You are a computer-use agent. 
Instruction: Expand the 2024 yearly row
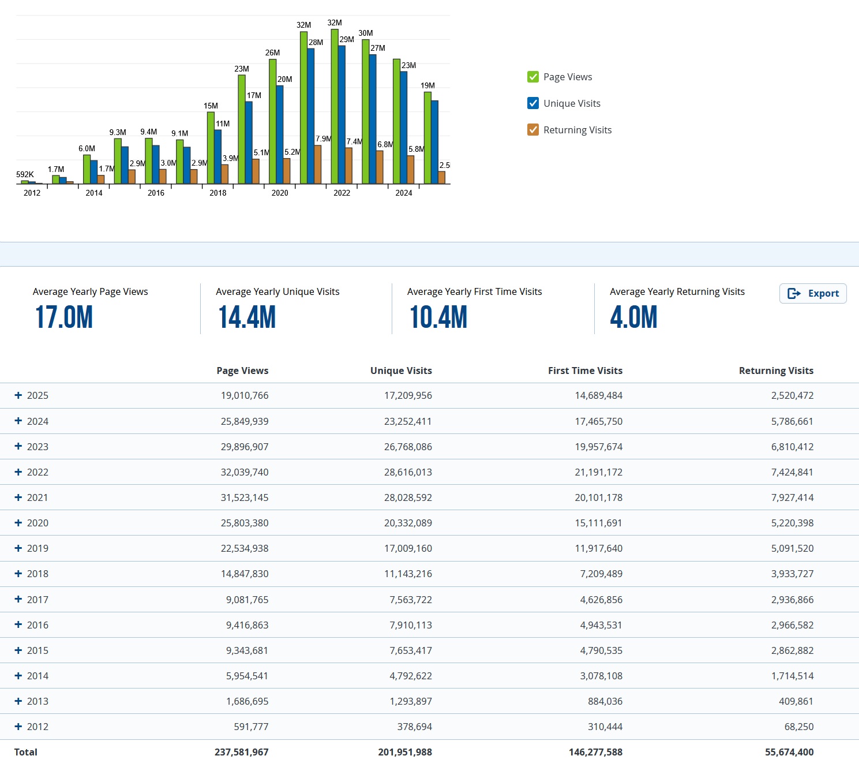(18, 421)
